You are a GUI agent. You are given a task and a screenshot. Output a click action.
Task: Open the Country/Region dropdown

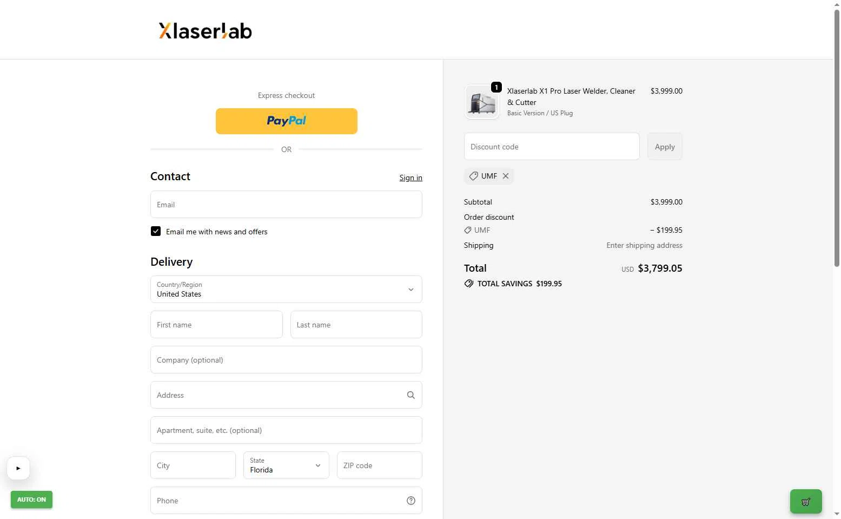point(286,290)
